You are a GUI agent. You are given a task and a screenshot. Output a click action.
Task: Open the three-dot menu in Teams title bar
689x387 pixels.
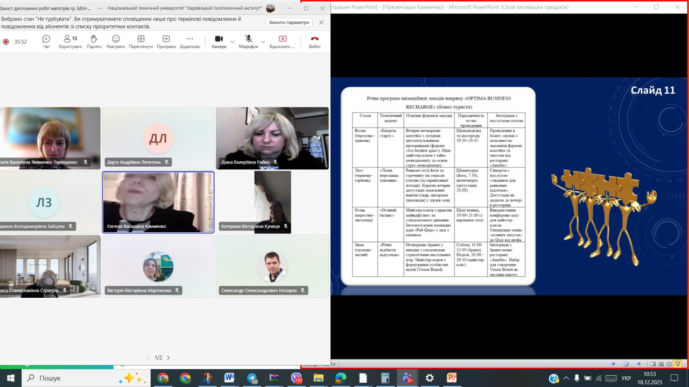[x=100, y=8]
